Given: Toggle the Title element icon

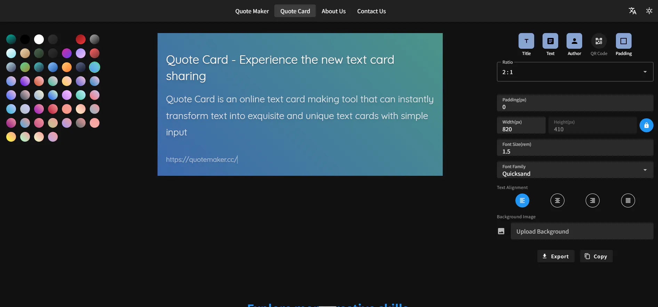Looking at the screenshot, I should [x=526, y=41].
